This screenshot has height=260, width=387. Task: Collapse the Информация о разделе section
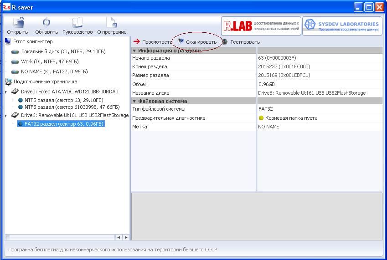pos(134,51)
